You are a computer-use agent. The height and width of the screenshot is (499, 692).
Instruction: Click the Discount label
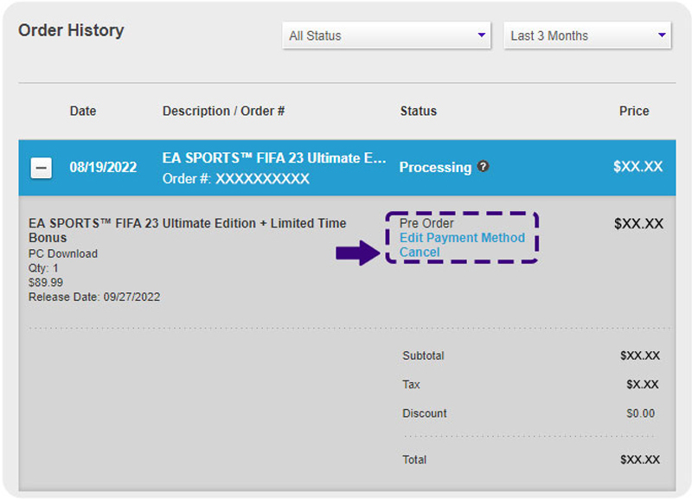425,413
